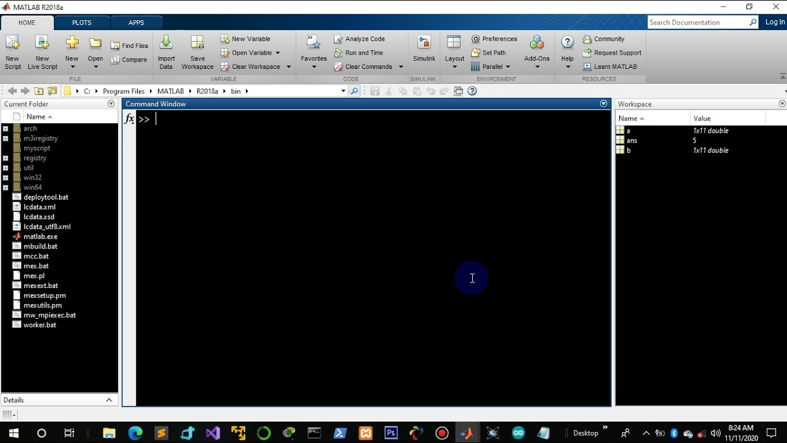
Task: Open Workspace panel actions menu
Action: [783, 104]
